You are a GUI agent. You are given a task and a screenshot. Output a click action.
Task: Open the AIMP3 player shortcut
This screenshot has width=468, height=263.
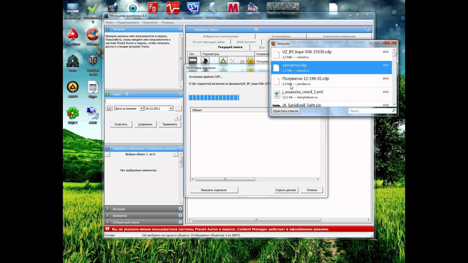73,89
